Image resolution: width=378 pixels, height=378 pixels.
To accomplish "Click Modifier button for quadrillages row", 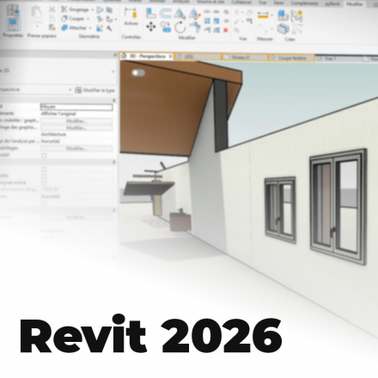I will 76,149.
